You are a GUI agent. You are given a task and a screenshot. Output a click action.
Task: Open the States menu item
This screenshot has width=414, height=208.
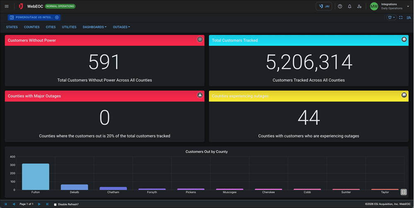12,27
